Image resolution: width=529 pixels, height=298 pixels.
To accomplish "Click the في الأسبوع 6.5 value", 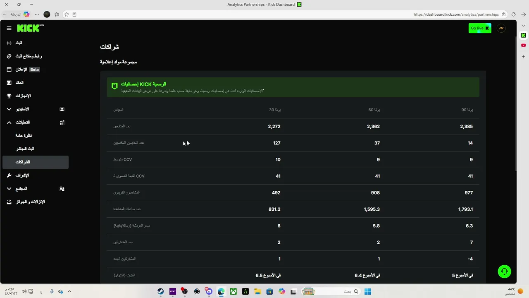I will [268, 276].
